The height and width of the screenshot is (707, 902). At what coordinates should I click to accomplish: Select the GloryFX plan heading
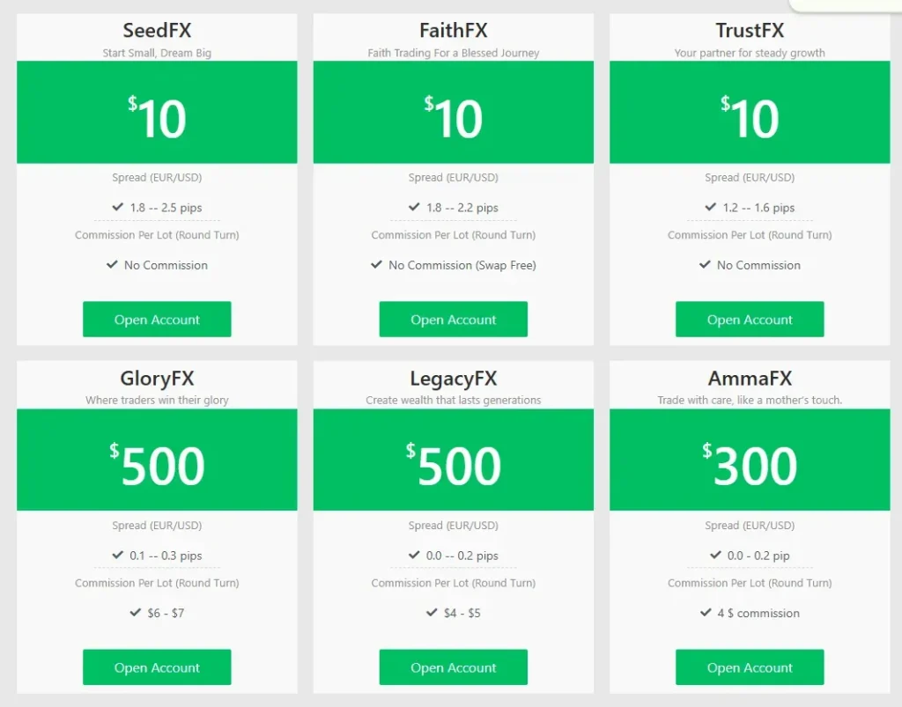pos(157,379)
